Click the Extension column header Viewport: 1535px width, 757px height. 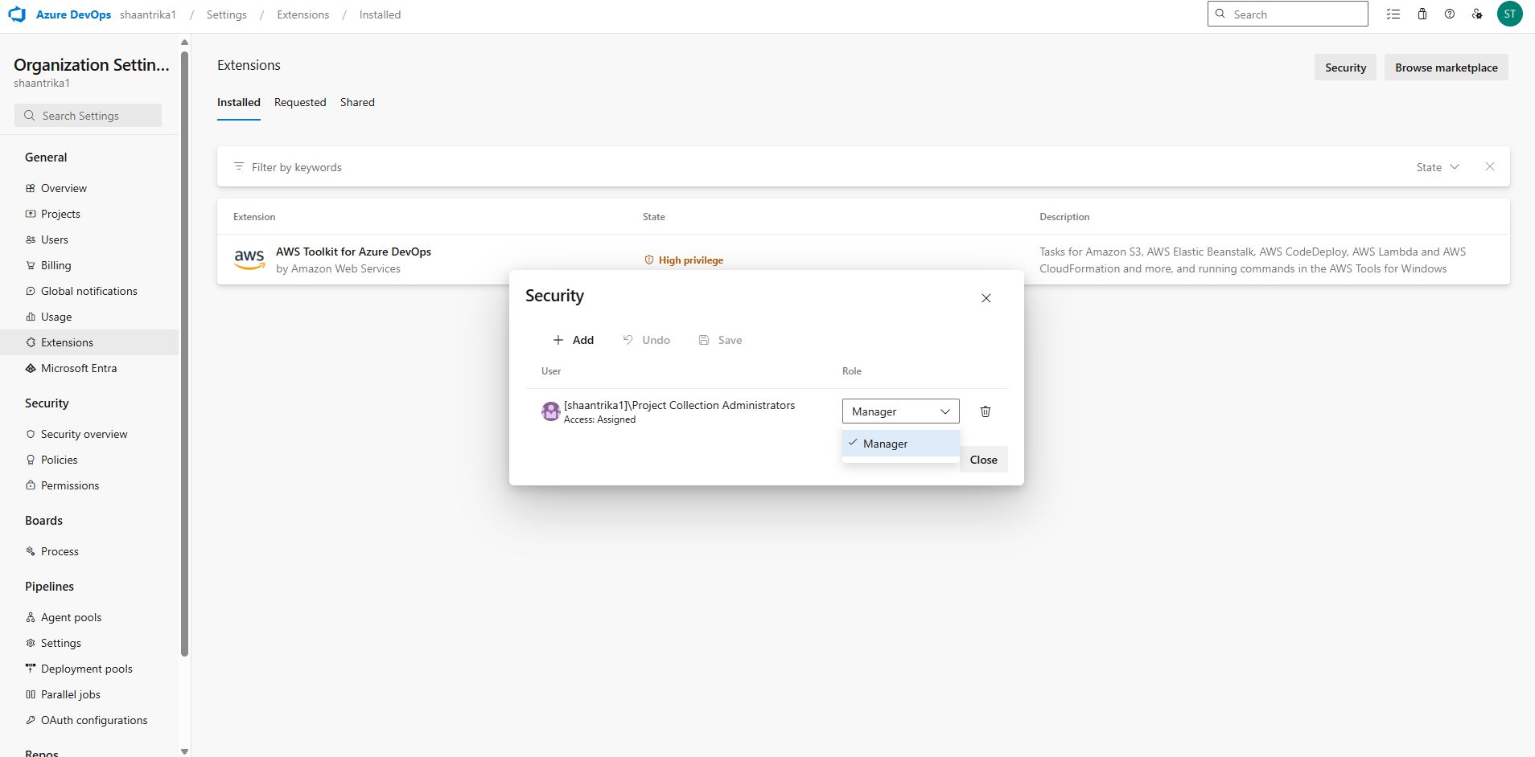click(254, 217)
